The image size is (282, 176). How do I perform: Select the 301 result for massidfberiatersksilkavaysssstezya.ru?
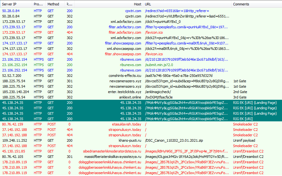pyautogui.click(x=70, y=157)
